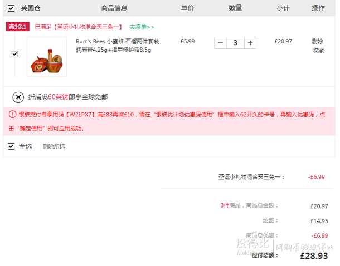Click the 3件商品,商品总金额 label
Viewport: 340px width, 266px height.
point(249,205)
